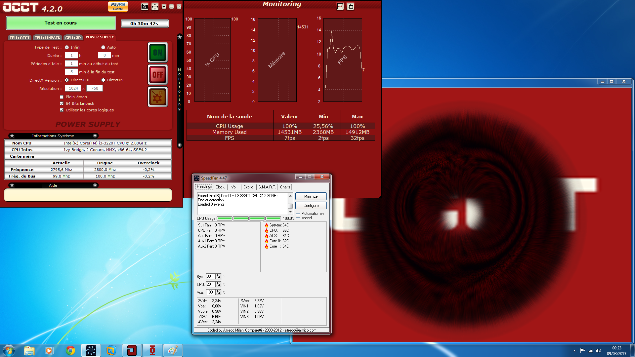Click the PayPal Donate button

tap(118, 6)
